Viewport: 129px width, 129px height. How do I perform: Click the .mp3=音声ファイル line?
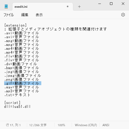pyautogui.click(x=22, y=91)
